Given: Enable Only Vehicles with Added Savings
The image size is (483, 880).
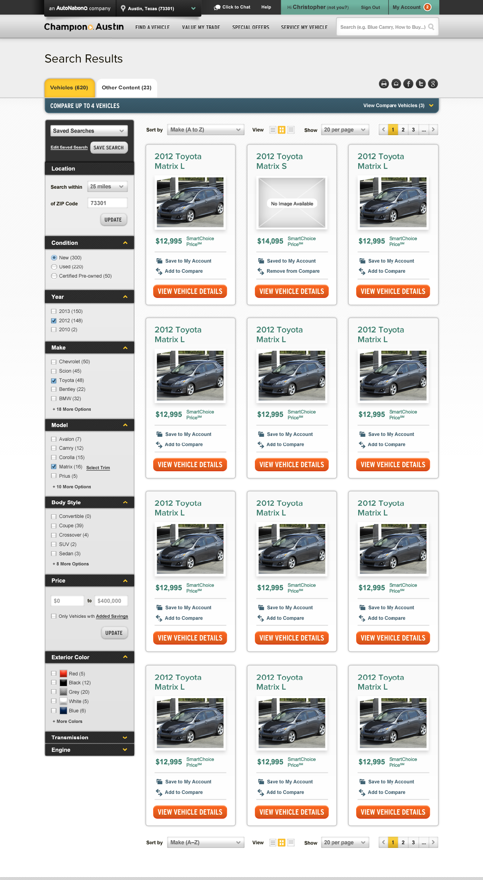Looking at the screenshot, I should [53, 616].
